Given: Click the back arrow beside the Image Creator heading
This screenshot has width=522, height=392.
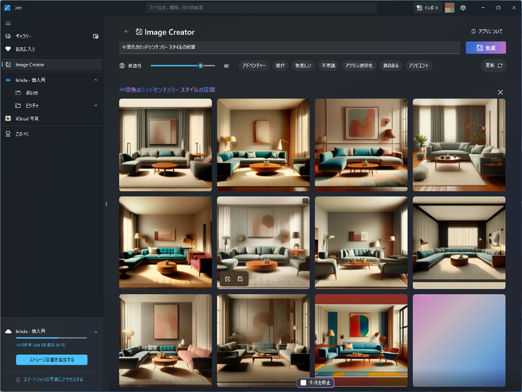Looking at the screenshot, I should tap(128, 31).
